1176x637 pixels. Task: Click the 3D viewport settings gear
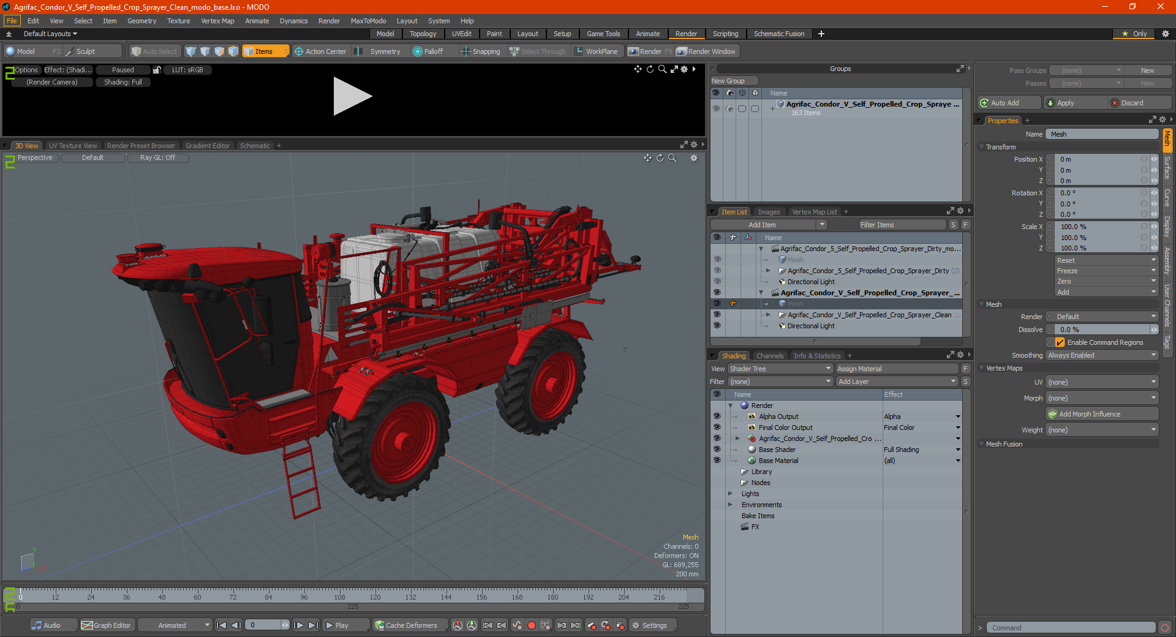(694, 158)
